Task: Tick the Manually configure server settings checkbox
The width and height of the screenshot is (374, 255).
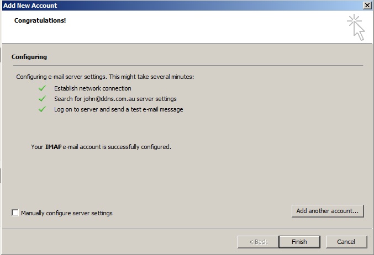Action: pos(15,213)
